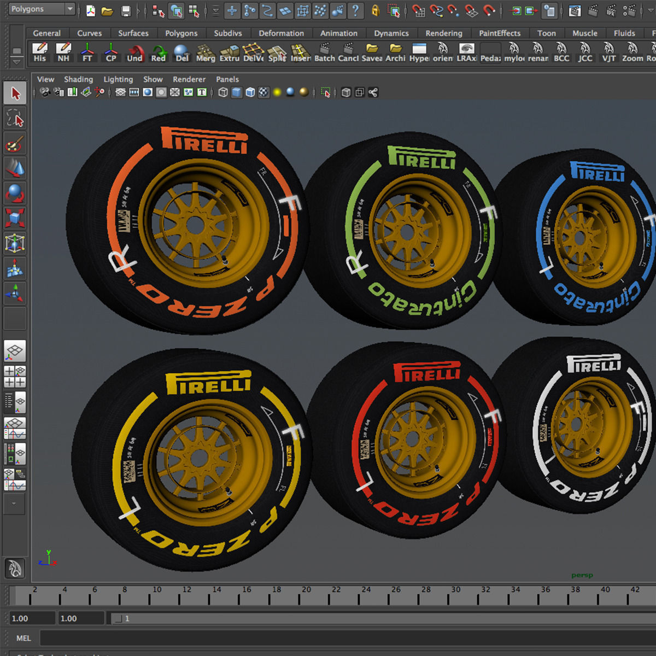This screenshot has height=656, width=656.
Task: Toggle the viewport grid display
Action: point(120,92)
